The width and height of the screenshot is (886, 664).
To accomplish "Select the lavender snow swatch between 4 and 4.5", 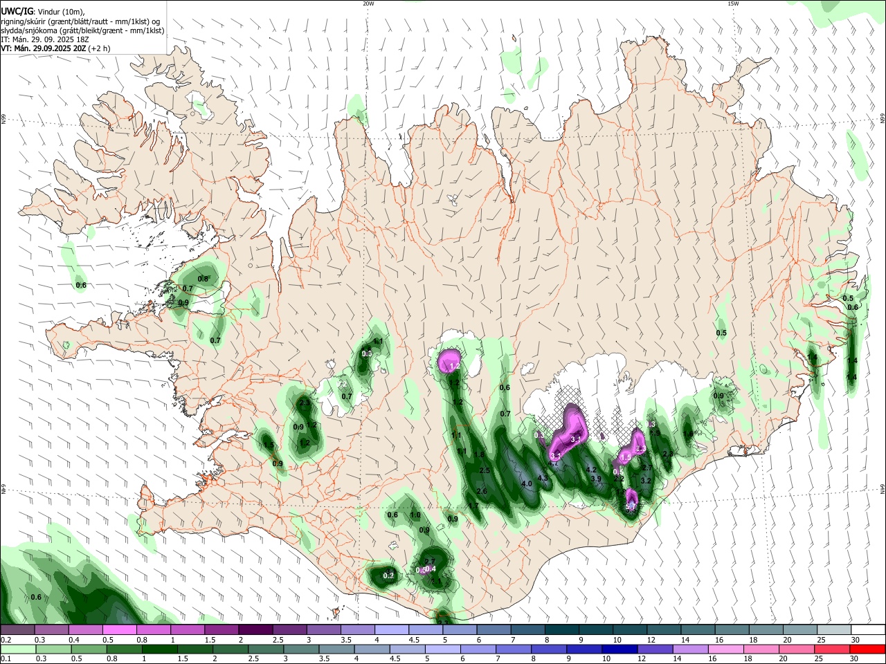I will (392, 629).
